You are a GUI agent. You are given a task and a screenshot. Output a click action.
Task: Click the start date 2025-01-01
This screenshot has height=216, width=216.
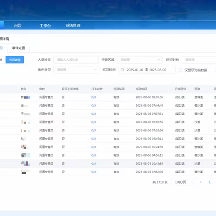coord(135,70)
